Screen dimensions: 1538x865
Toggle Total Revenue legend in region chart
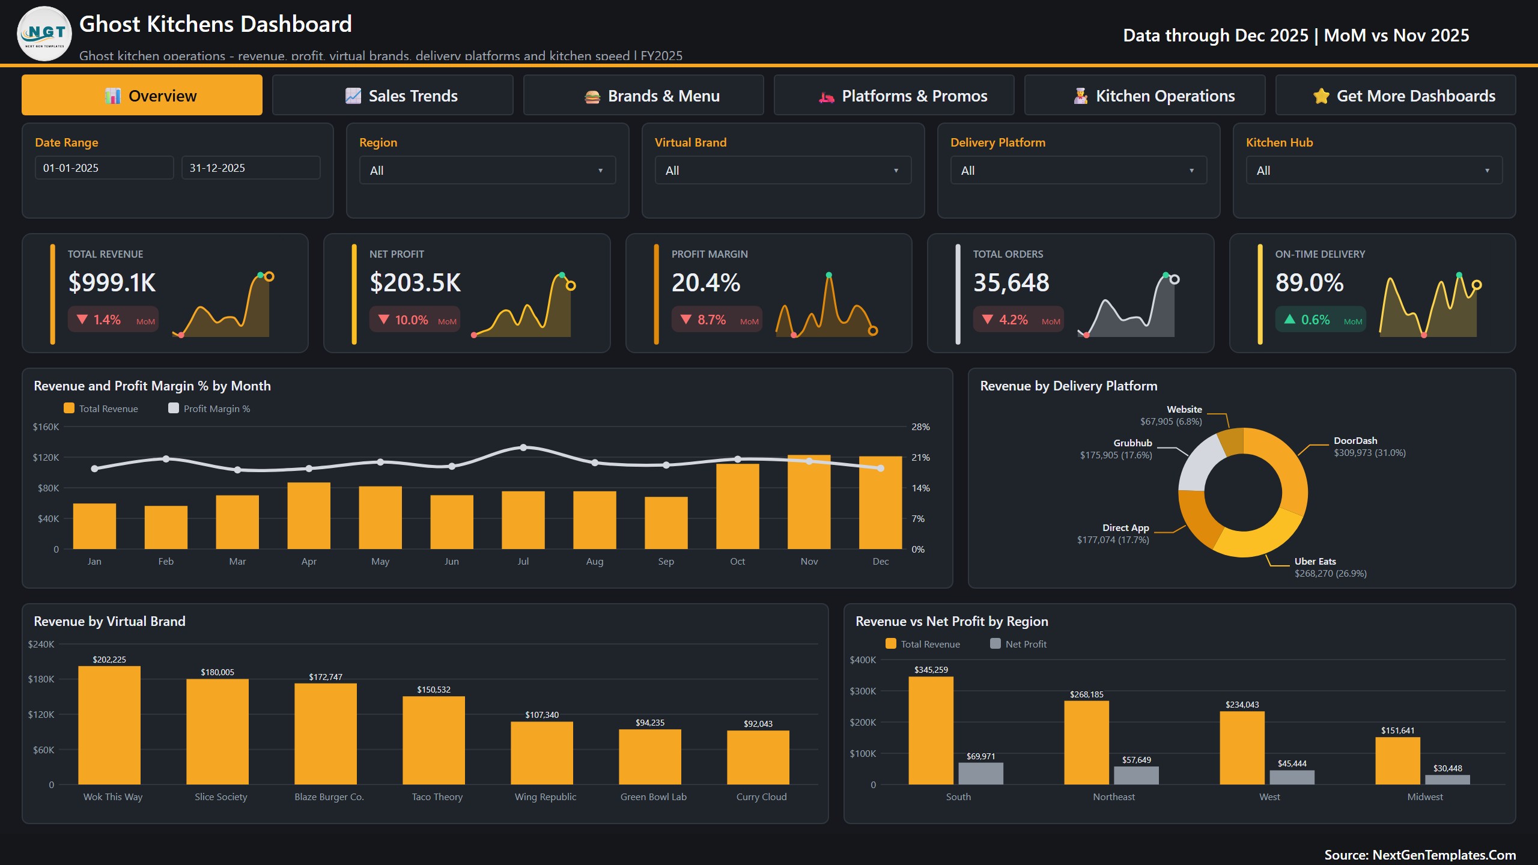coord(923,644)
